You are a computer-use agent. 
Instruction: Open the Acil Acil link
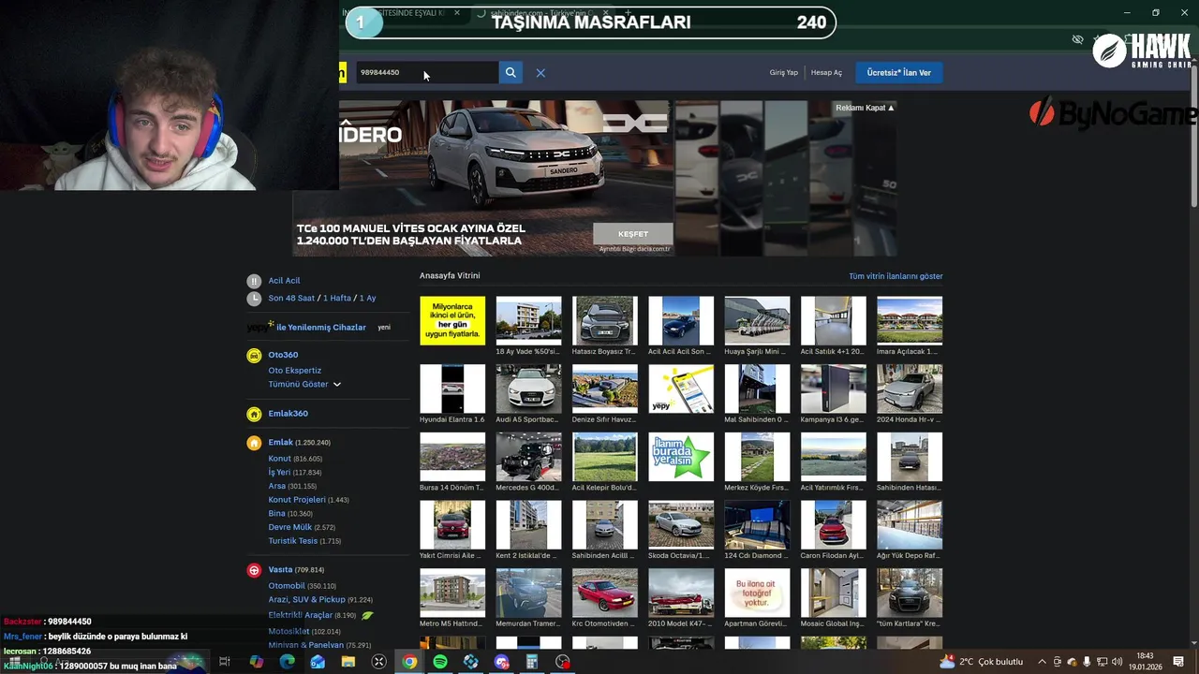[284, 281]
